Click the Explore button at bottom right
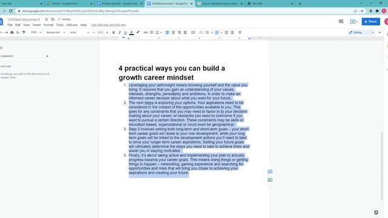The width and height of the screenshot is (388, 218). tap(376, 213)
